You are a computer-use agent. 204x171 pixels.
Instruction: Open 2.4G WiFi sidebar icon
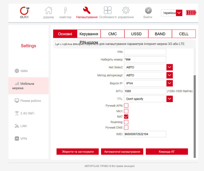17,113
